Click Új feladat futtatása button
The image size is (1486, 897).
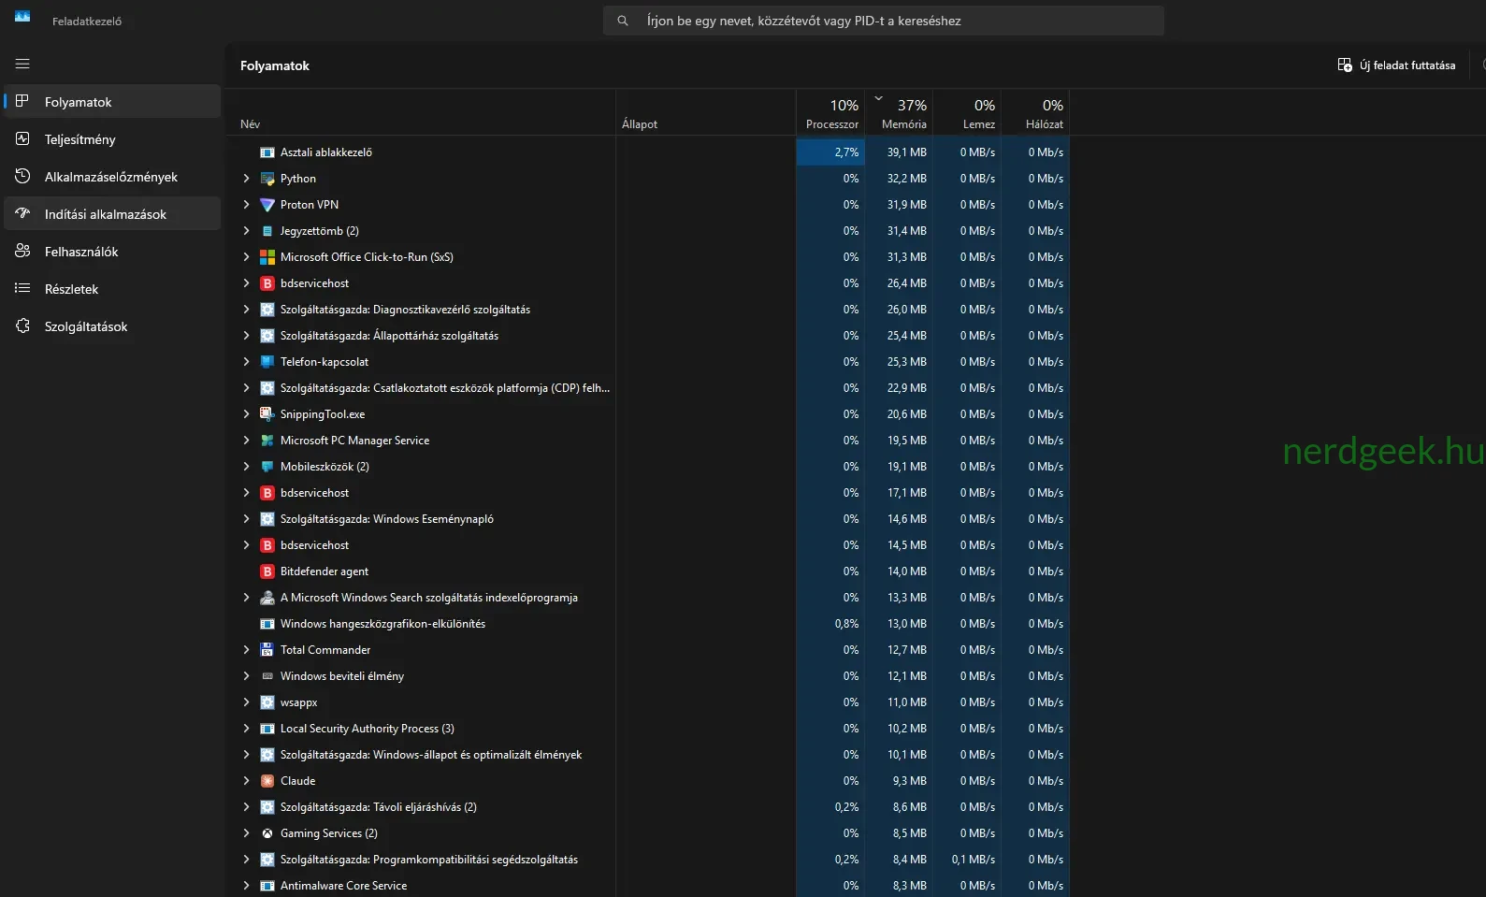click(x=1396, y=65)
